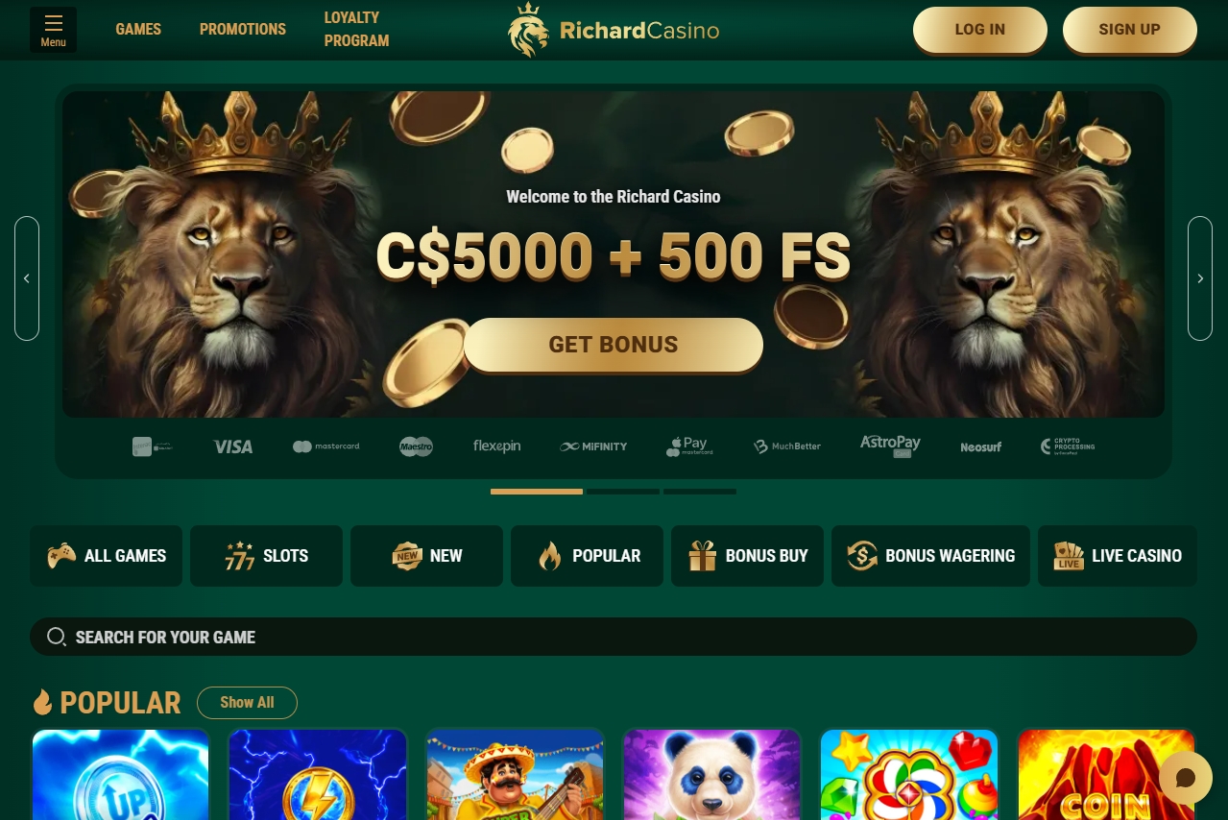Advance to next banner slide arrow
1228x820 pixels.
[x=1200, y=278]
